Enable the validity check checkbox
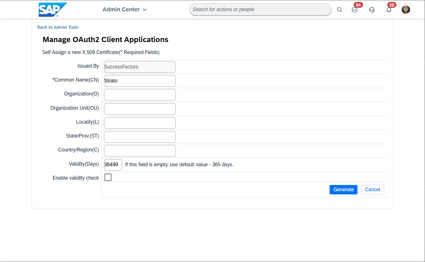This screenshot has height=262, width=425. (108, 177)
